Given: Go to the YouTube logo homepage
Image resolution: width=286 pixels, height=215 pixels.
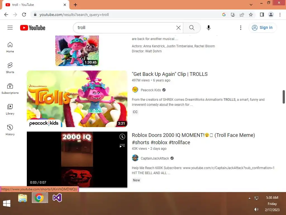Looking at the screenshot, I should point(33,28).
